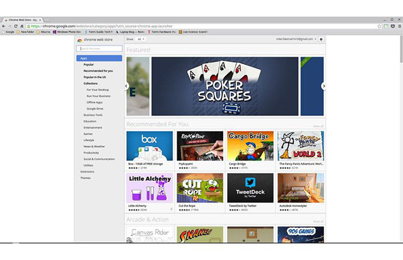
Task: Bookmark this page with star icon
Action: [379, 26]
